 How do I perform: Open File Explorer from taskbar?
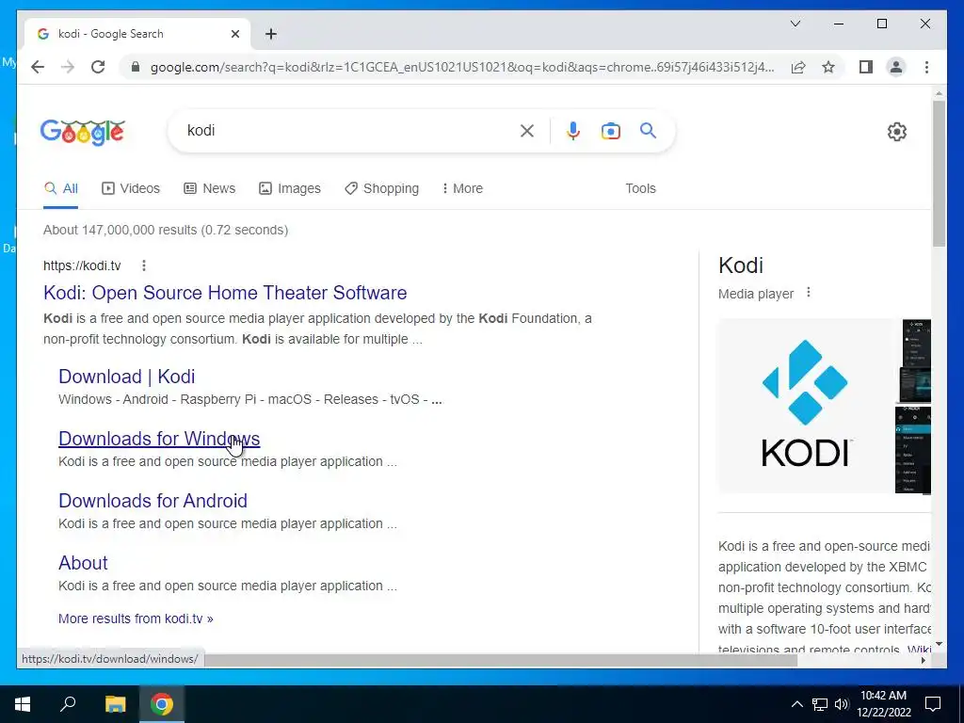pyautogui.click(x=115, y=704)
